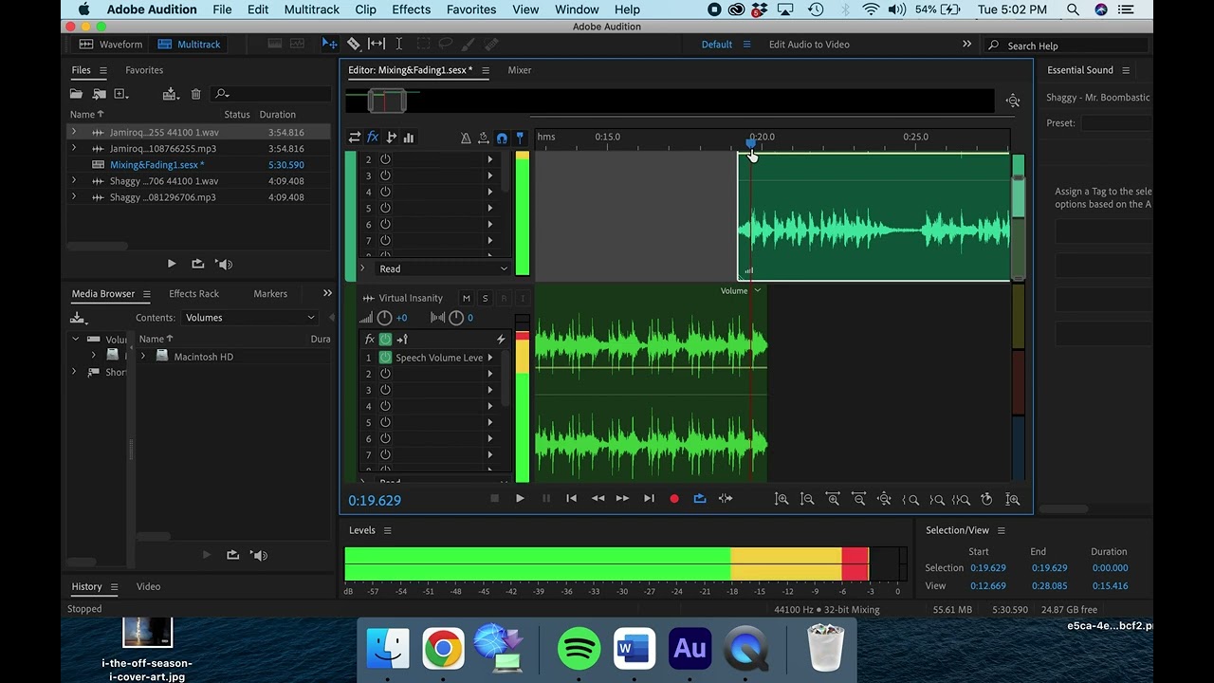The height and width of the screenshot is (683, 1214).
Task: Select the Razor tool
Action: (x=353, y=44)
